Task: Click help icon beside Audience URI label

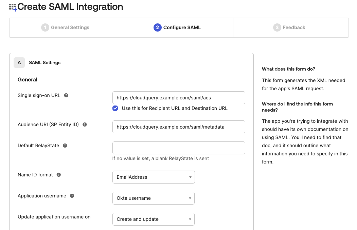Action: (x=85, y=124)
